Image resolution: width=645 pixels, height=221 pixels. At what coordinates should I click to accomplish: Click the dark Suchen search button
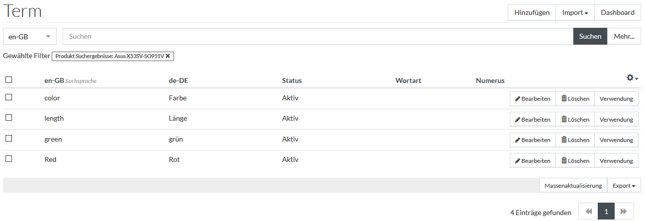point(590,36)
